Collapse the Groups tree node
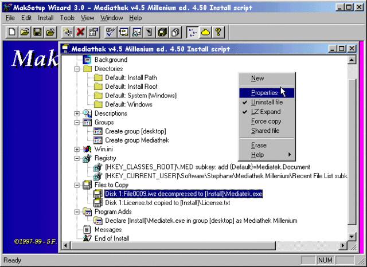Image resolution: width=367 pixels, height=267 pixels. pos(77,123)
